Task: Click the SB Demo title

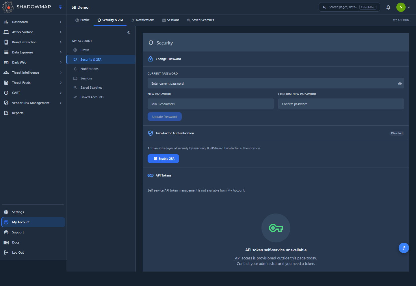Action: (80, 7)
